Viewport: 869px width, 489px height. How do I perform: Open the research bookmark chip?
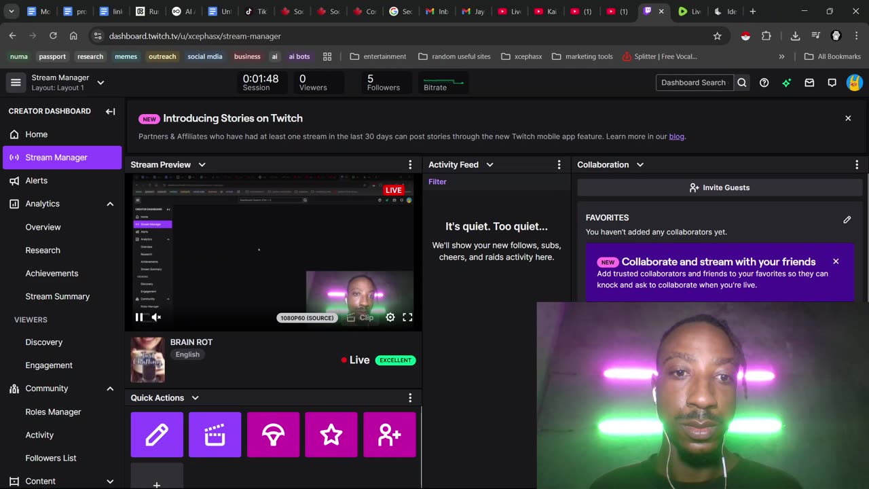90,56
